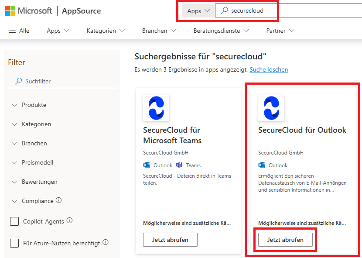Screen dimensions: 362x258
Task: Click info icon beside Für Azure-Nutzen berechtigt
Action: [x=106, y=242]
